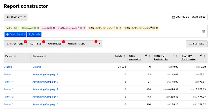Click the plus icon beside date range

pyautogui.click(x=166, y=17)
